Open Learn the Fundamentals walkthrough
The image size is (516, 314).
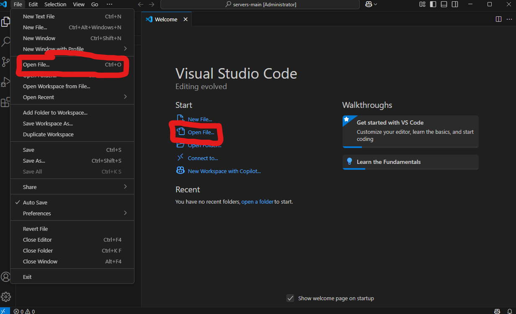point(410,162)
